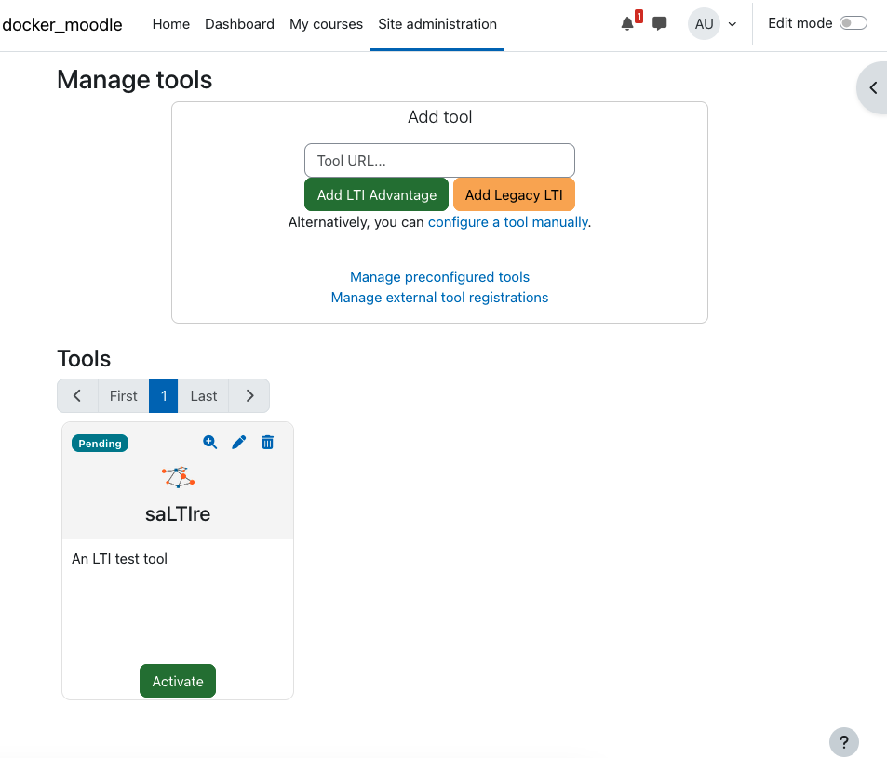Click the saLTIre tool name
Screen dimensions: 887x758
pos(178,513)
